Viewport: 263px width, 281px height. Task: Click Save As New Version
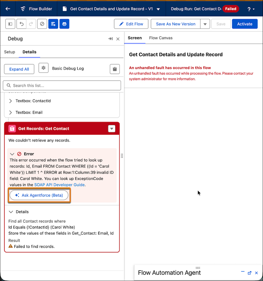[176, 24]
